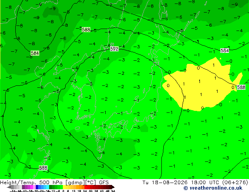Click the date '18-08-2026'

169,182
